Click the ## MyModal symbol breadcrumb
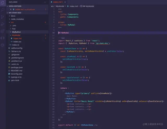 click(87, 6)
